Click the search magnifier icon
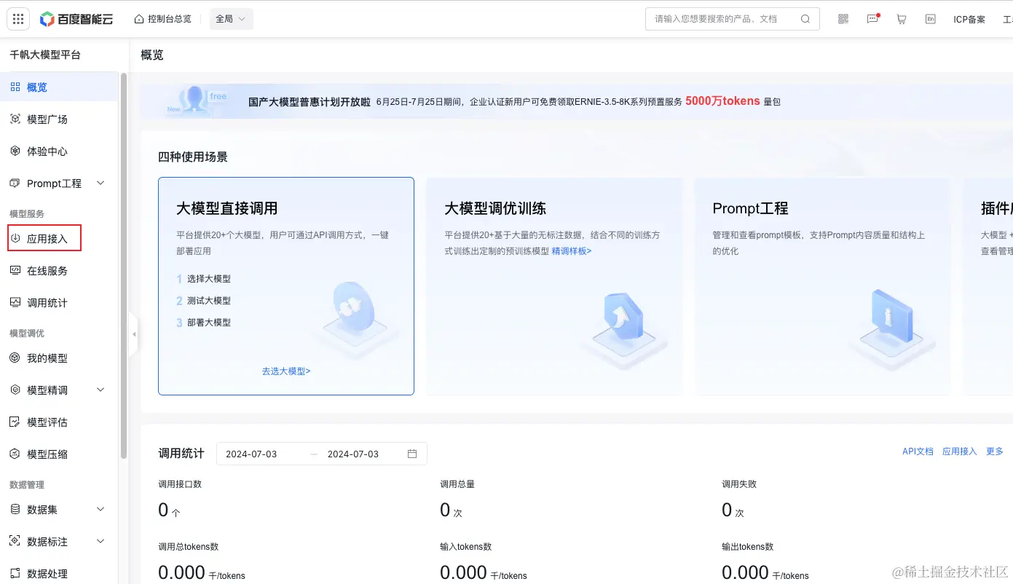This screenshot has width=1013, height=584. pyautogui.click(x=805, y=19)
